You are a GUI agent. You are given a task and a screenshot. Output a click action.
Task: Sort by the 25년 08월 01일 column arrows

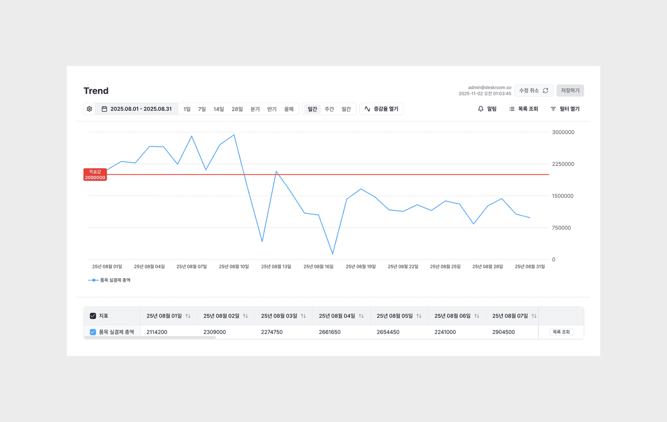click(x=188, y=316)
